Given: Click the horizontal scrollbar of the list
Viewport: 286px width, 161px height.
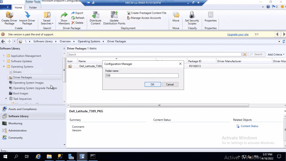Looking at the screenshot, I should tap(159, 105).
